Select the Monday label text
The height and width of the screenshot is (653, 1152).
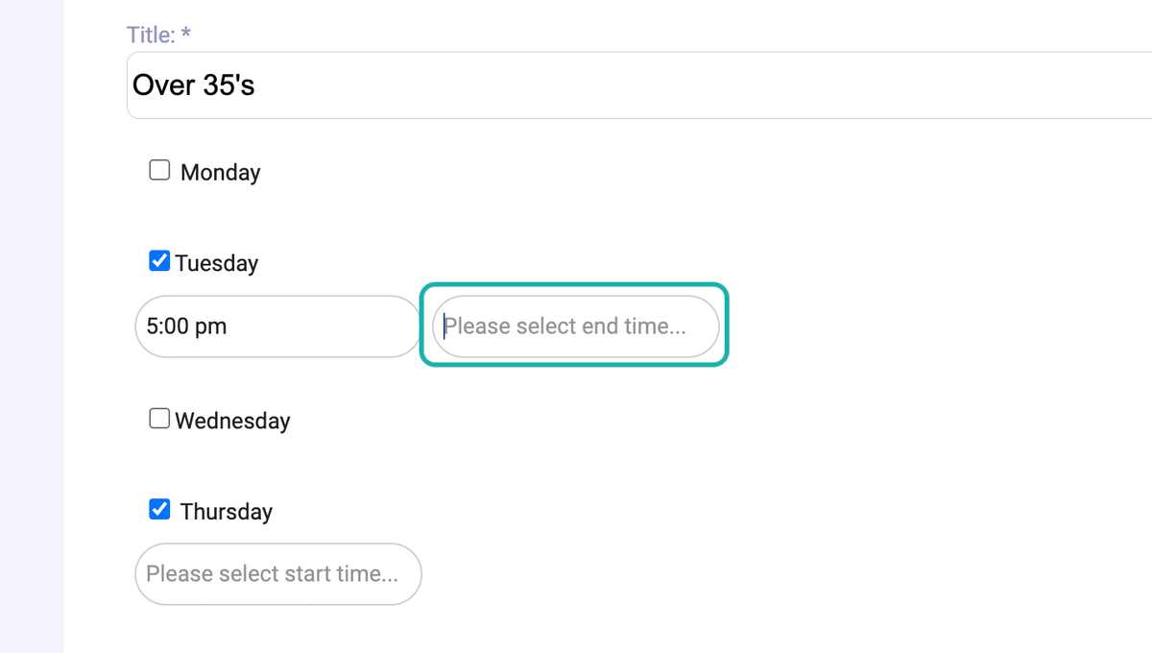[219, 172]
